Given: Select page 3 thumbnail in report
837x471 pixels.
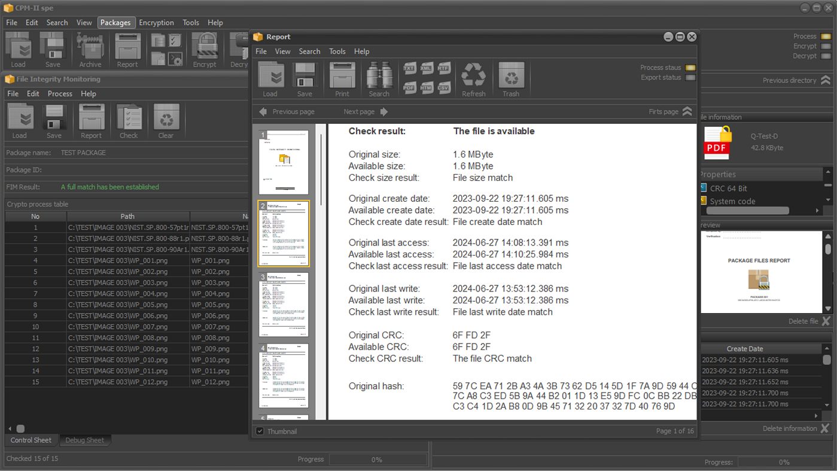Looking at the screenshot, I should [x=284, y=305].
